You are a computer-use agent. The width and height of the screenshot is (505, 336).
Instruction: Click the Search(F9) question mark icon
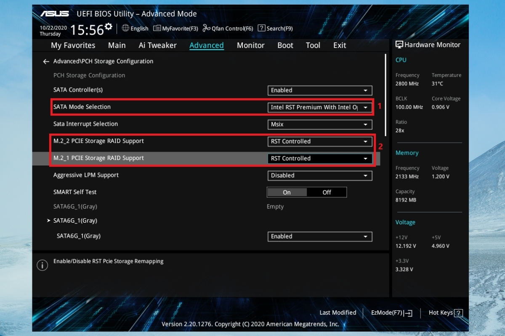click(261, 28)
